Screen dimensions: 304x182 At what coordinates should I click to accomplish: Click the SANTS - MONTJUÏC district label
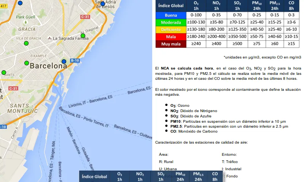coord(22,108)
